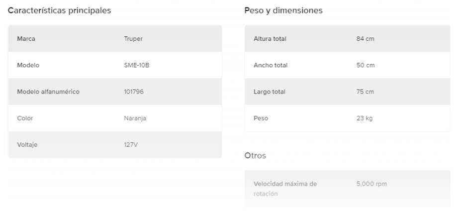Click the "Peso y dimensiones" heading
The image size is (460, 213).
(x=283, y=10)
